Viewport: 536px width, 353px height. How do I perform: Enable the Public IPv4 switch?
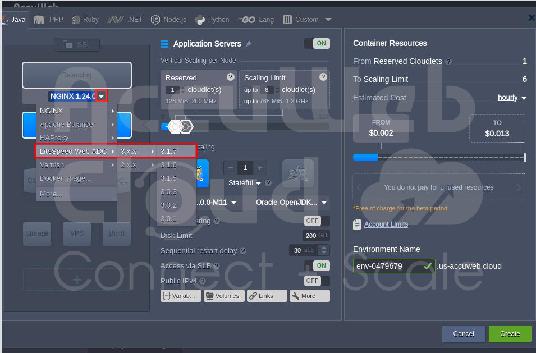coord(317,281)
